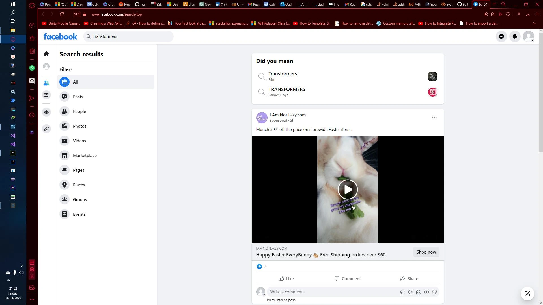
Task: Open the Creating a Web API bookmark
Action: click(x=103, y=23)
